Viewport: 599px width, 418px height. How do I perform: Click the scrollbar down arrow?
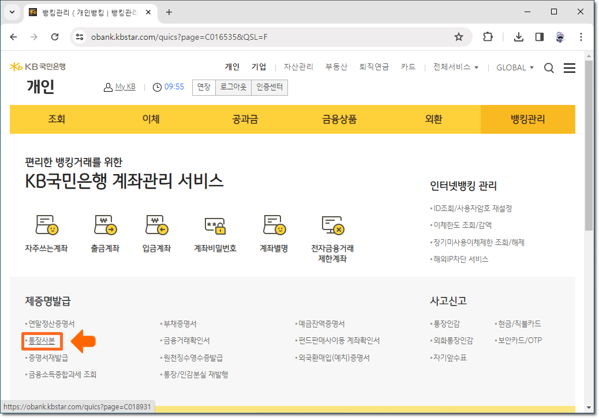pos(589,407)
